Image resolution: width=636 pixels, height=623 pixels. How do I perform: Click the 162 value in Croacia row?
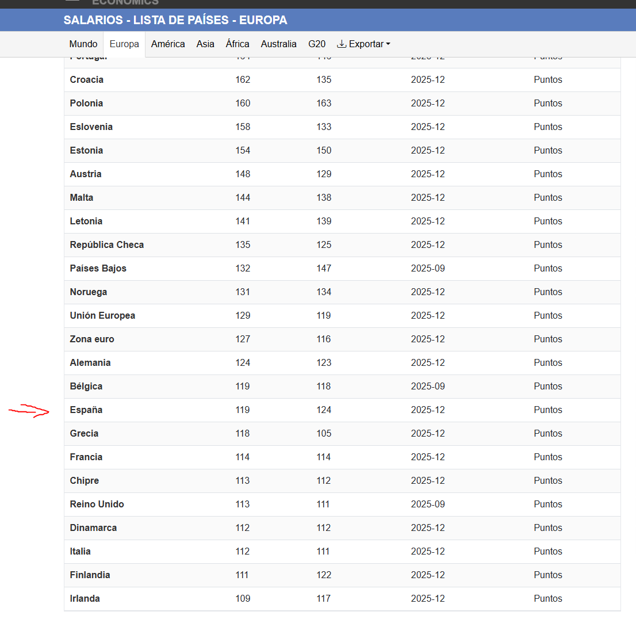coord(243,79)
